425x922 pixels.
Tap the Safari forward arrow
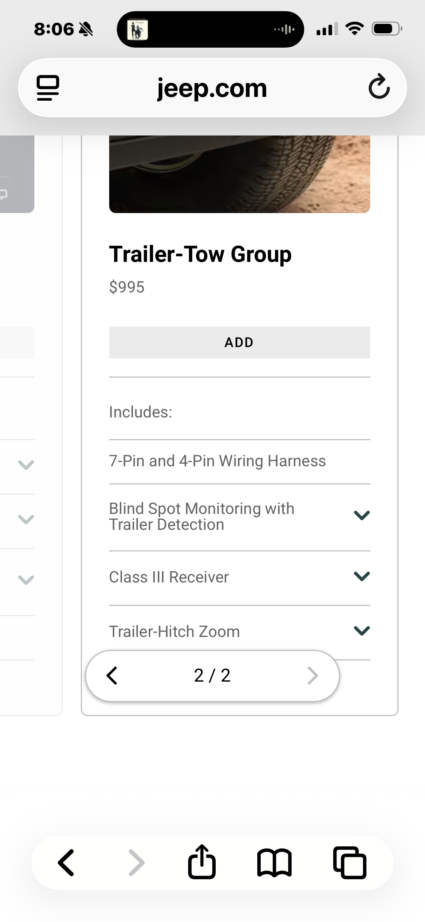tap(136, 863)
